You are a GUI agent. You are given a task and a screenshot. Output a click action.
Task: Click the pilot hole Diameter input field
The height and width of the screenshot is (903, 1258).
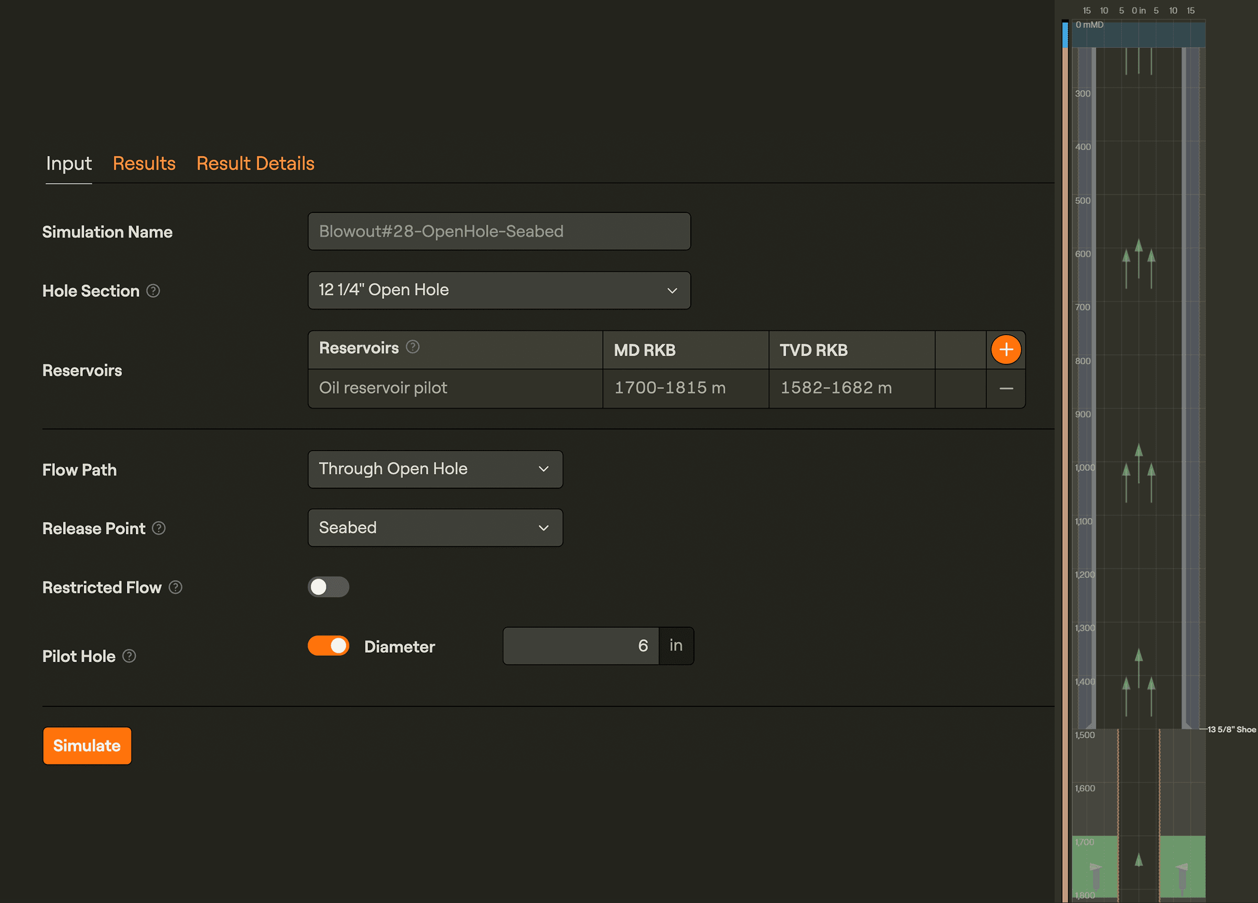pyautogui.click(x=581, y=646)
